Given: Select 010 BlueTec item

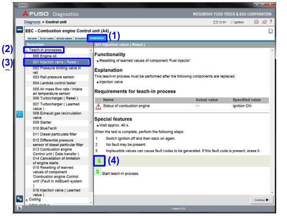Looking at the screenshot, I should point(57,129).
